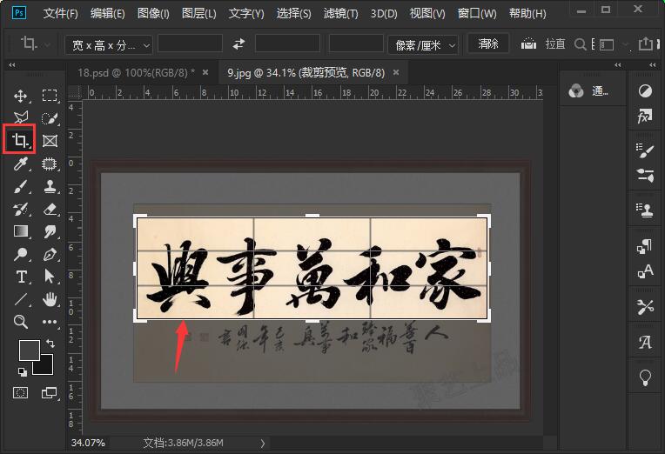Select the Path Selection tool

tap(50, 277)
